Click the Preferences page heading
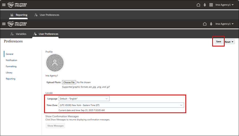This screenshot has width=239, height=136. tap(13, 41)
